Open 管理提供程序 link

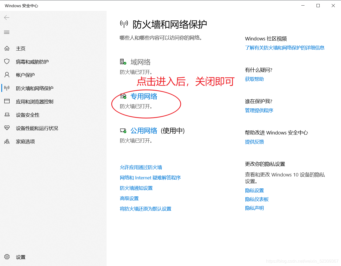(259, 110)
